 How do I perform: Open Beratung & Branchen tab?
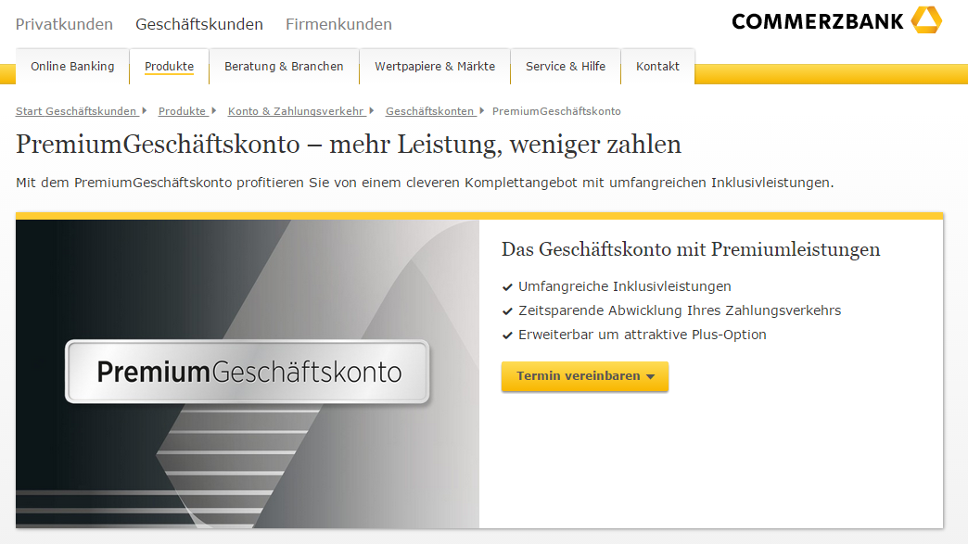(x=284, y=66)
